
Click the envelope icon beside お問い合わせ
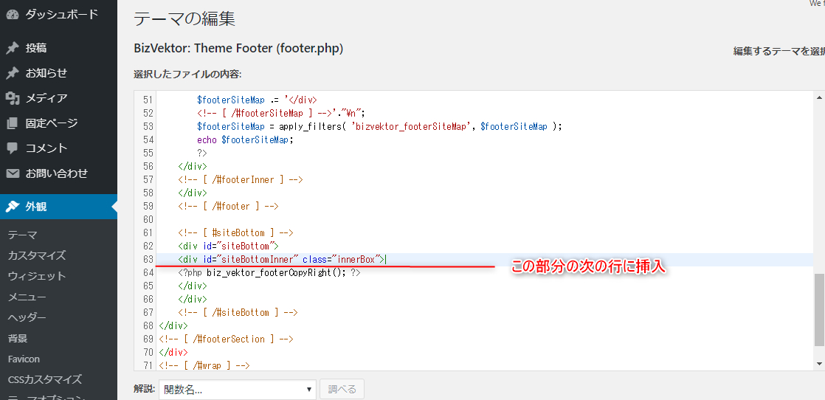click(x=13, y=173)
